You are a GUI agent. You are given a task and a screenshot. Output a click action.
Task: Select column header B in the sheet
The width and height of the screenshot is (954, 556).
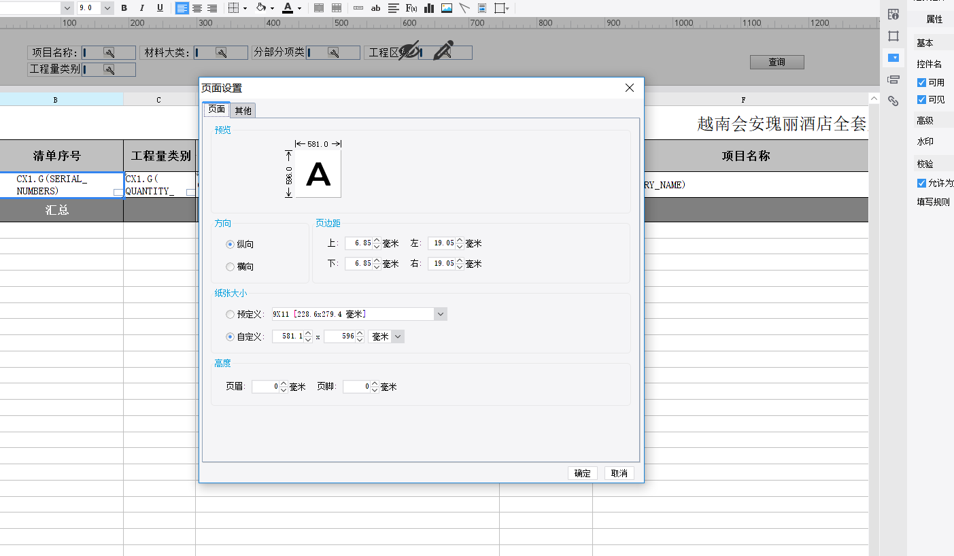point(55,99)
